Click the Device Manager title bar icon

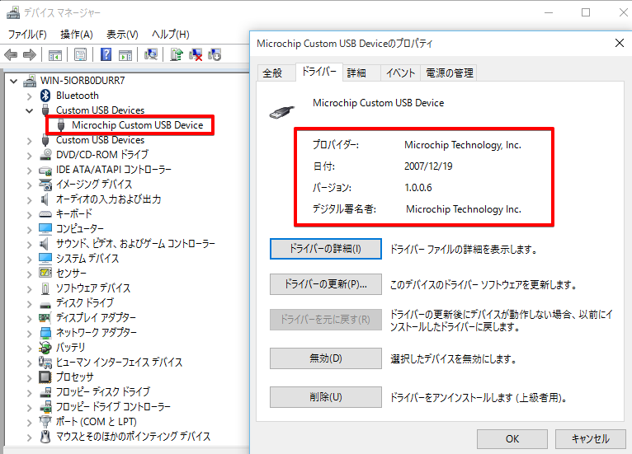13,13
